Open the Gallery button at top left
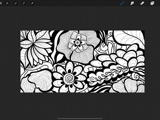This screenshot has height=120, width=160. tap(1, 3)
